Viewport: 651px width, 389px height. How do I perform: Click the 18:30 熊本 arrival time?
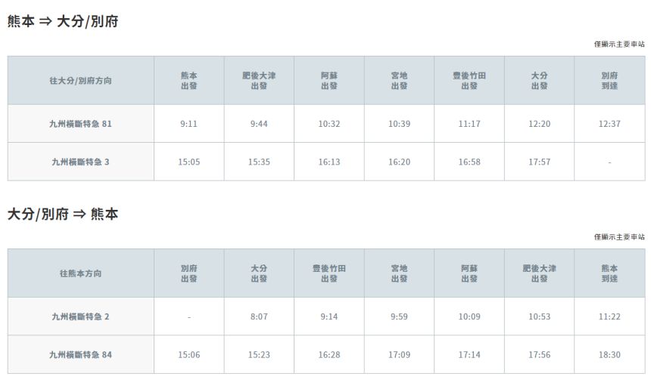point(609,354)
